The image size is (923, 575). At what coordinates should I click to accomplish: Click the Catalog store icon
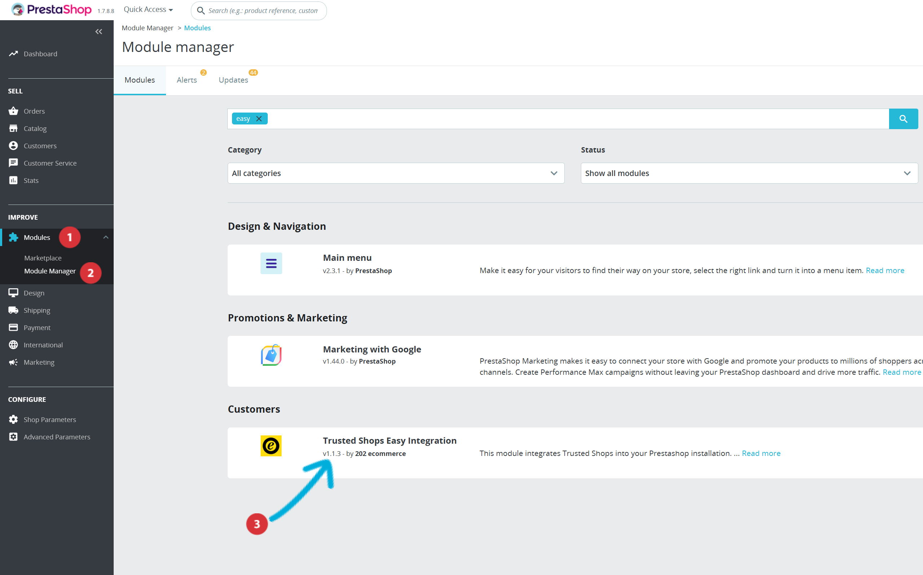(13, 128)
